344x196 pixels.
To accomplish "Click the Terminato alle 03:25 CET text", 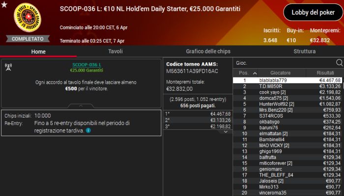I will pyautogui.click(x=92, y=41).
